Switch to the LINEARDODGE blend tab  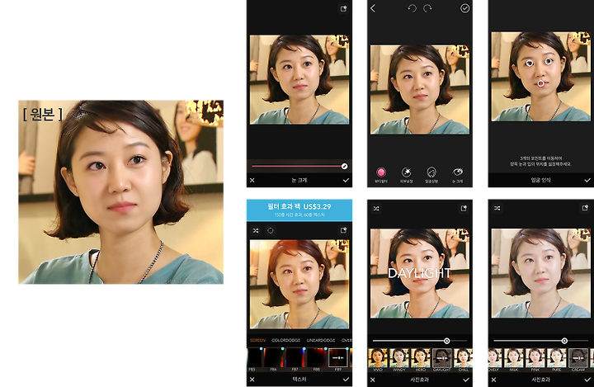pos(321,340)
